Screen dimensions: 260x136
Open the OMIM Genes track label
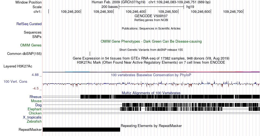[31, 45]
